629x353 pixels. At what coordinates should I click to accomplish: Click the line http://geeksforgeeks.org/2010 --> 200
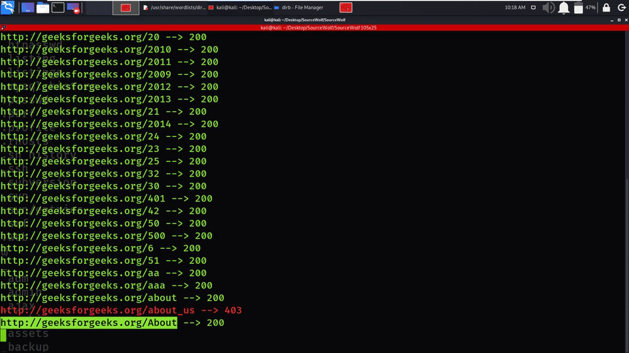(x=109, y=49)
